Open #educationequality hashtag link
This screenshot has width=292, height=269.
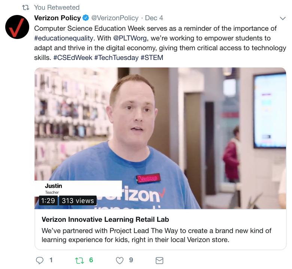(64, 38)
